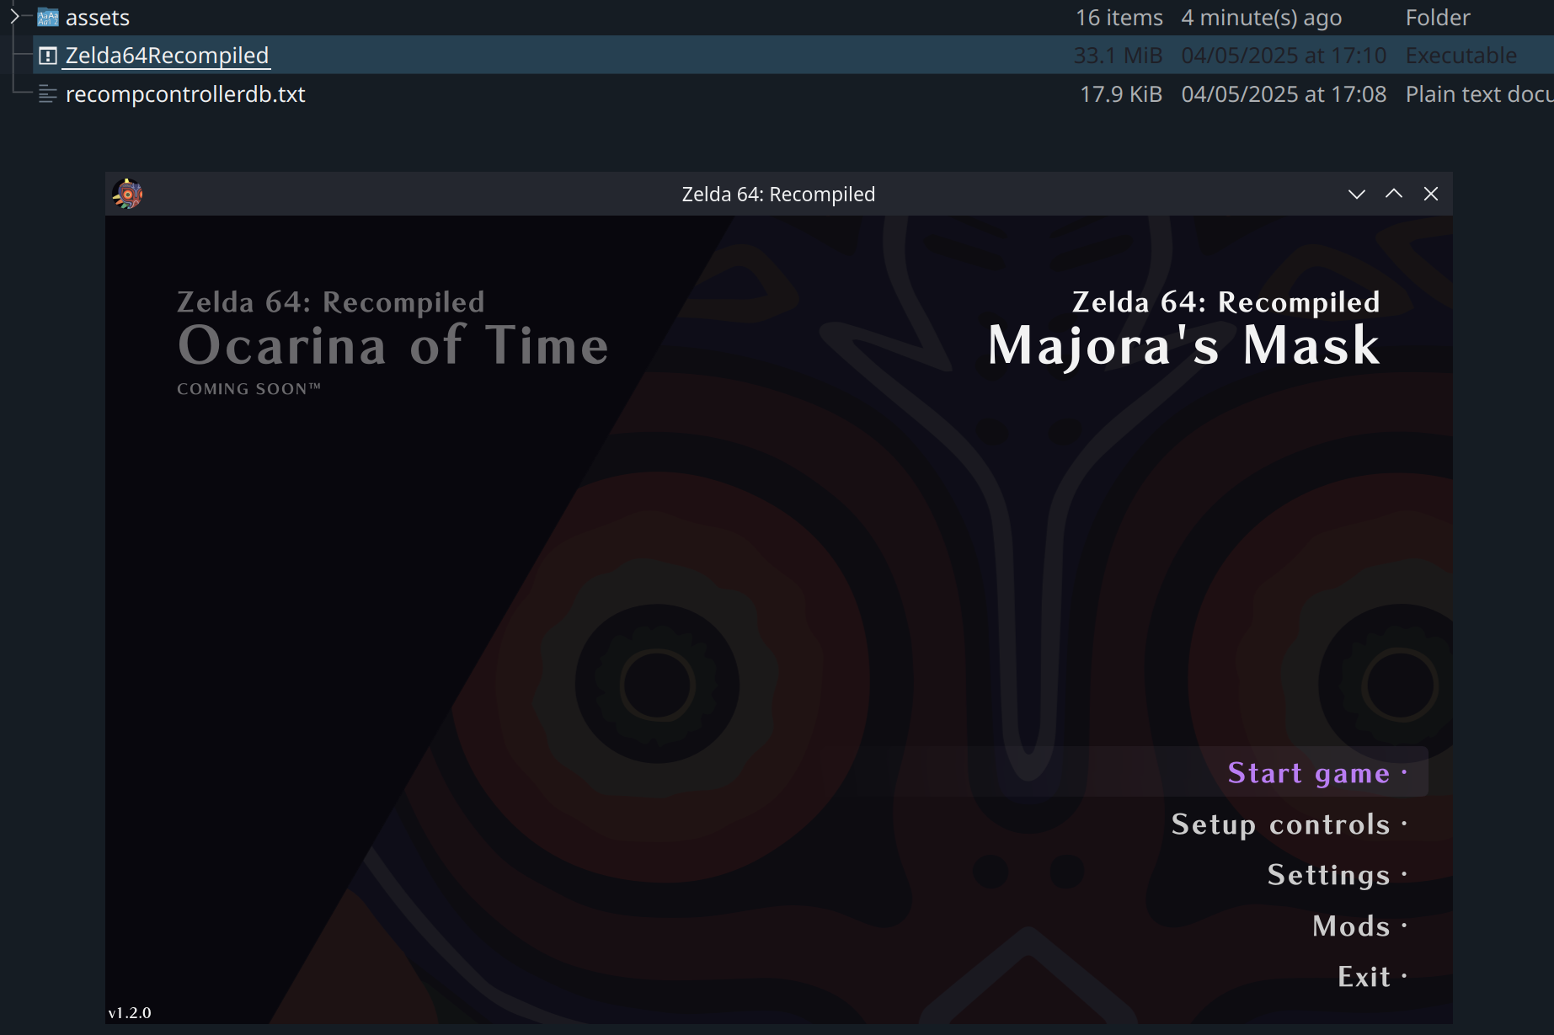Click the 16 items cell for assets
Image resolution: width=1554 pixels, height=1035 pixels.
1119,17
